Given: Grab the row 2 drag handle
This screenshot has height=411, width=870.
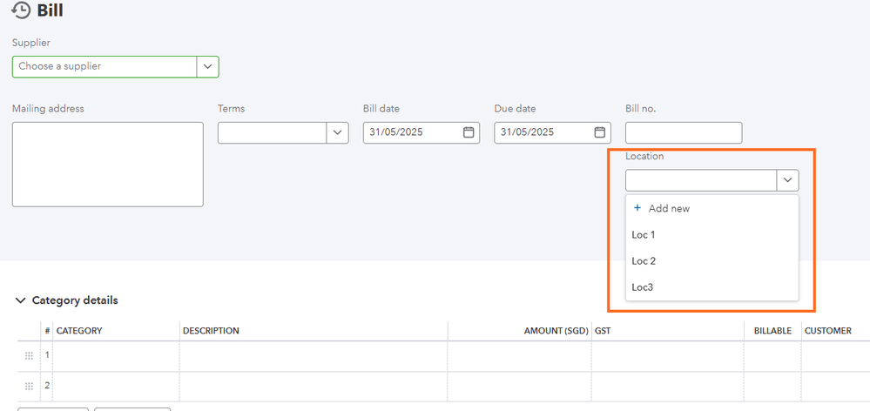Looking at the screenshot, I should 29,386.
